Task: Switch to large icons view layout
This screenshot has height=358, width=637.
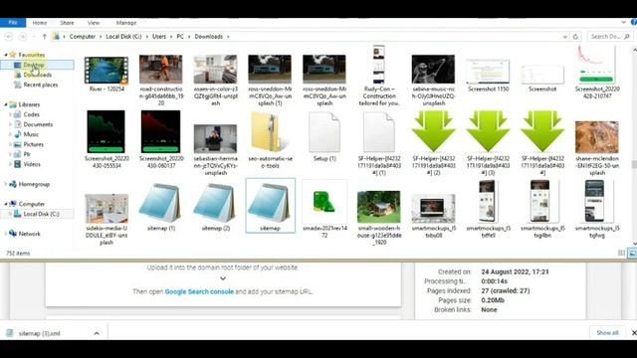Action: pos(632,253)
